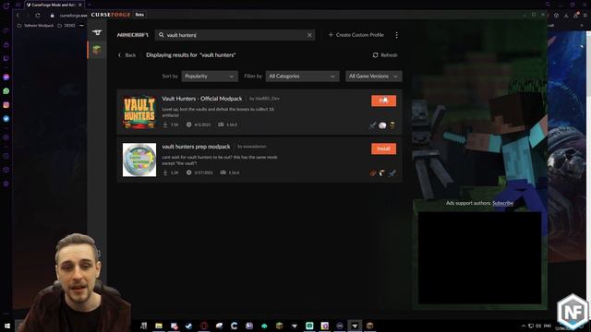Reload the page in the browser window

click(38, 16)
